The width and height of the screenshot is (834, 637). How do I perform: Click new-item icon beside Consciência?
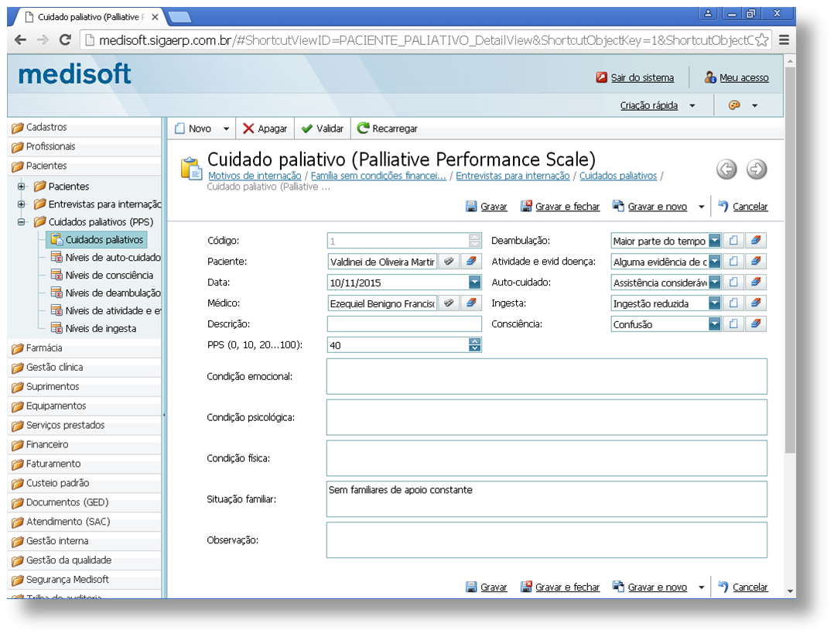pyautogui.click(x=733, y=324)
